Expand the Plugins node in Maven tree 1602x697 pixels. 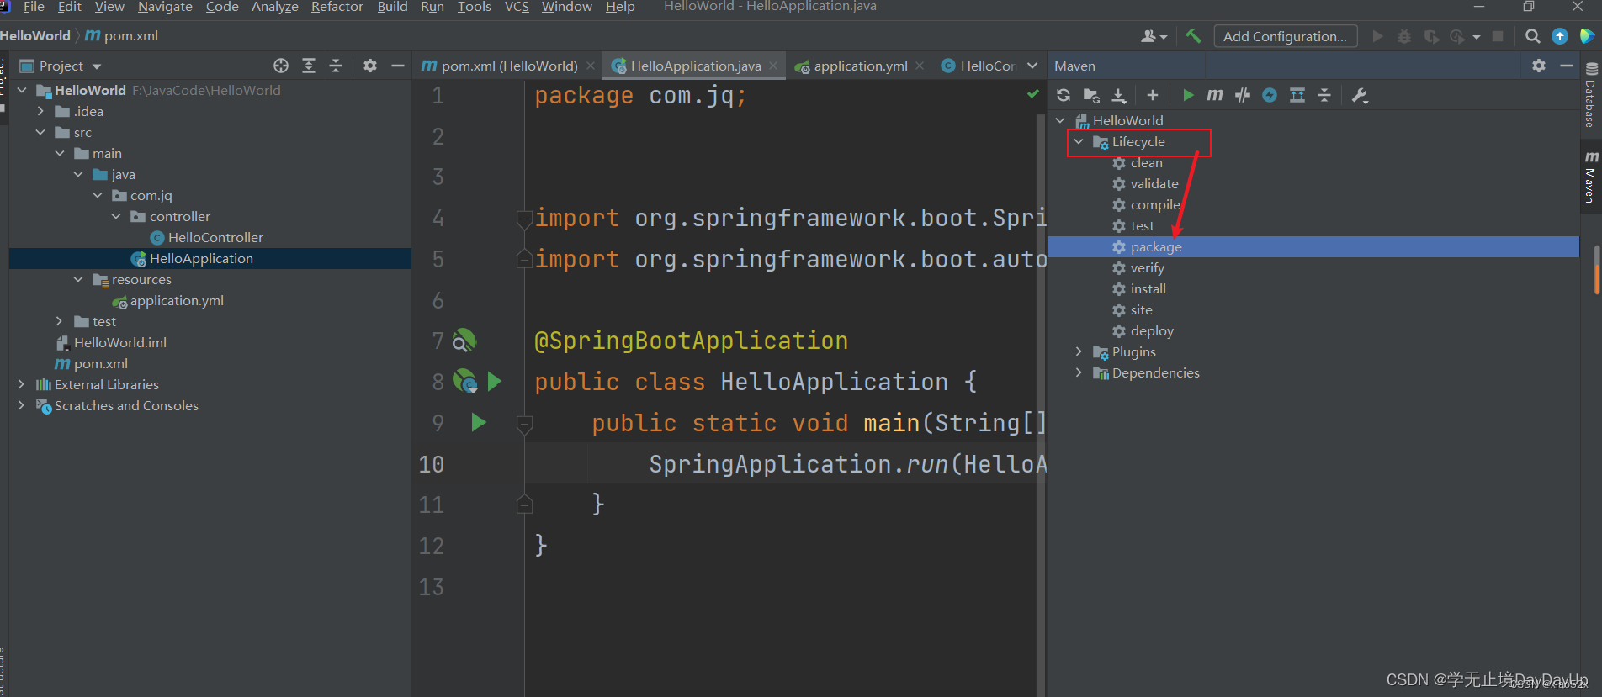pyautogui.click(x=1079, y=351)
